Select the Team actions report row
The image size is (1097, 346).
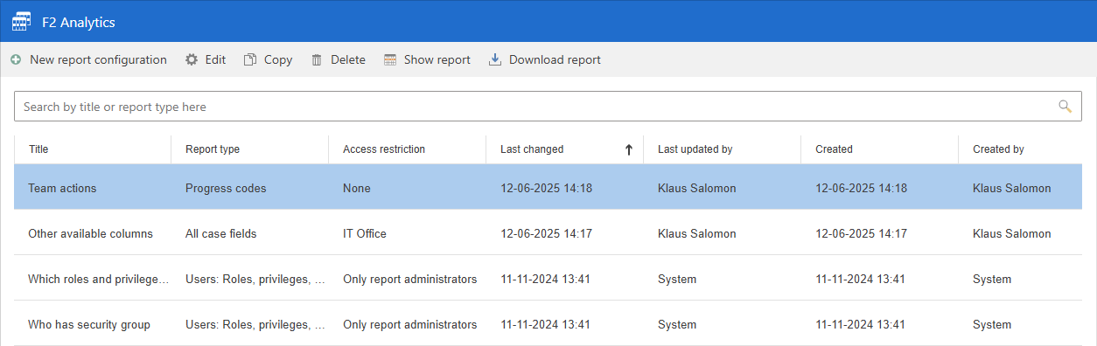click(548, 188)
